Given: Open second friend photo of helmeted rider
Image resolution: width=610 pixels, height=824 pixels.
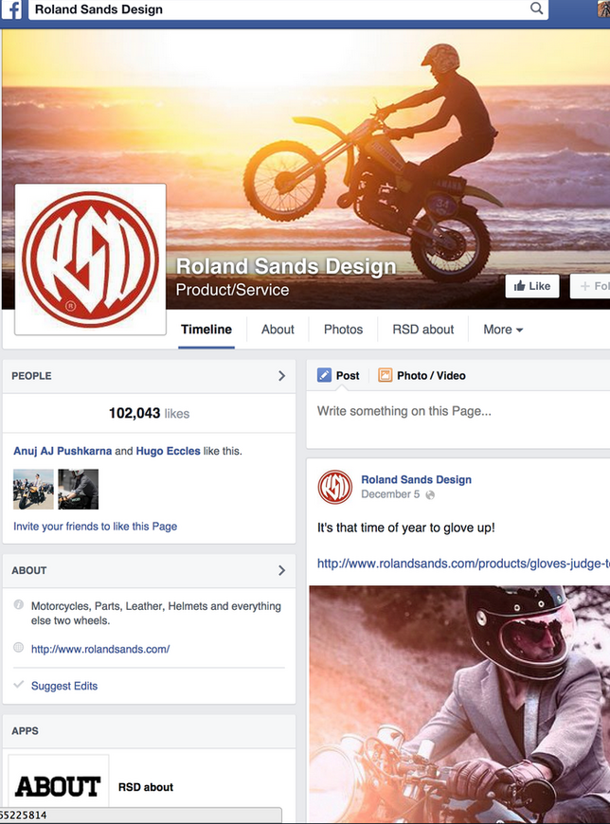Looking at the screenshot, I should pos(79,490).
